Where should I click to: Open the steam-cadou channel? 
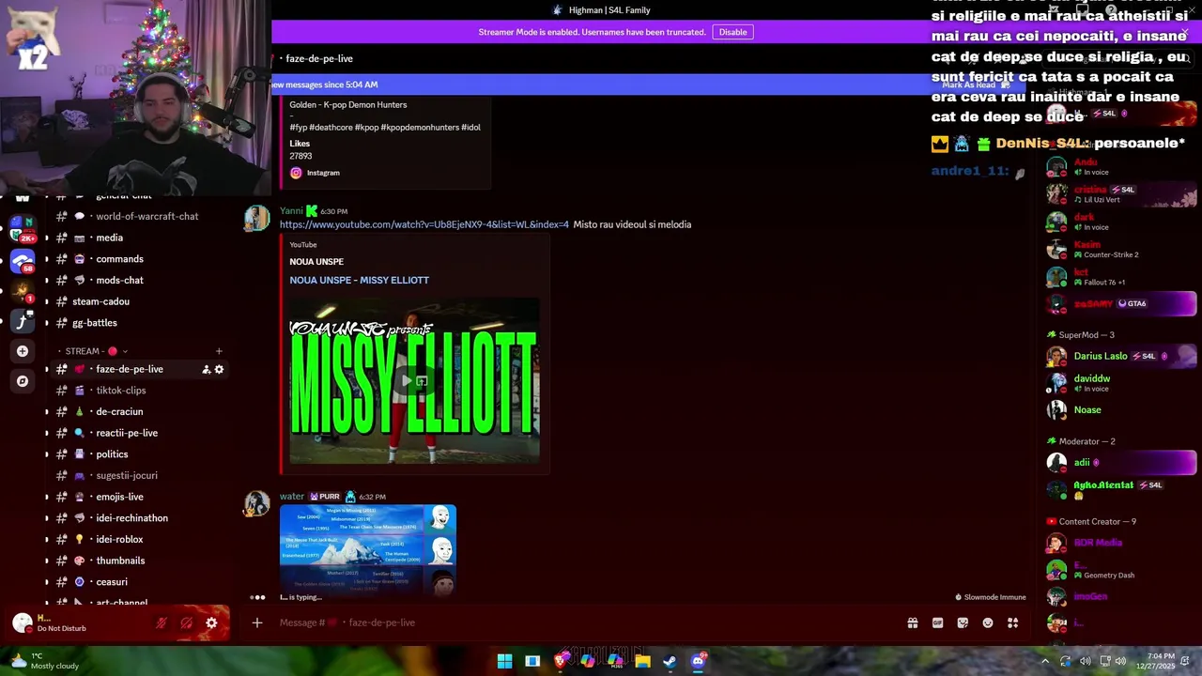pos(100,301)
